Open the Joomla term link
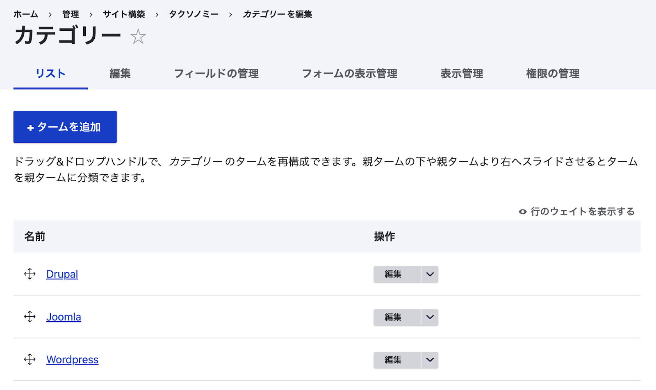Image resolution: width=656 pixels, height=390 pixels. coord(64,317)
